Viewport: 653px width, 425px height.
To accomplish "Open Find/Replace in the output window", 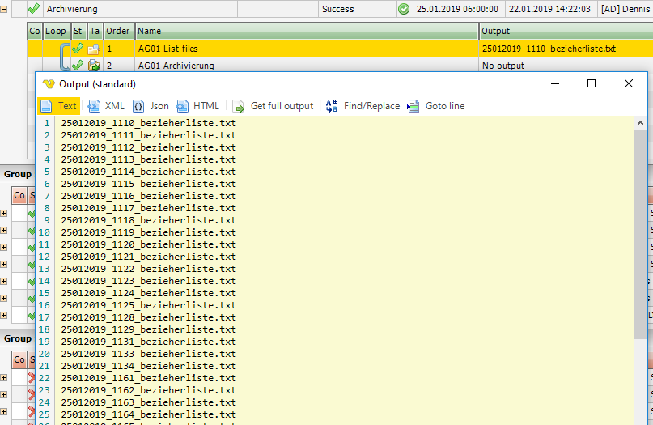I will [363, 106].
